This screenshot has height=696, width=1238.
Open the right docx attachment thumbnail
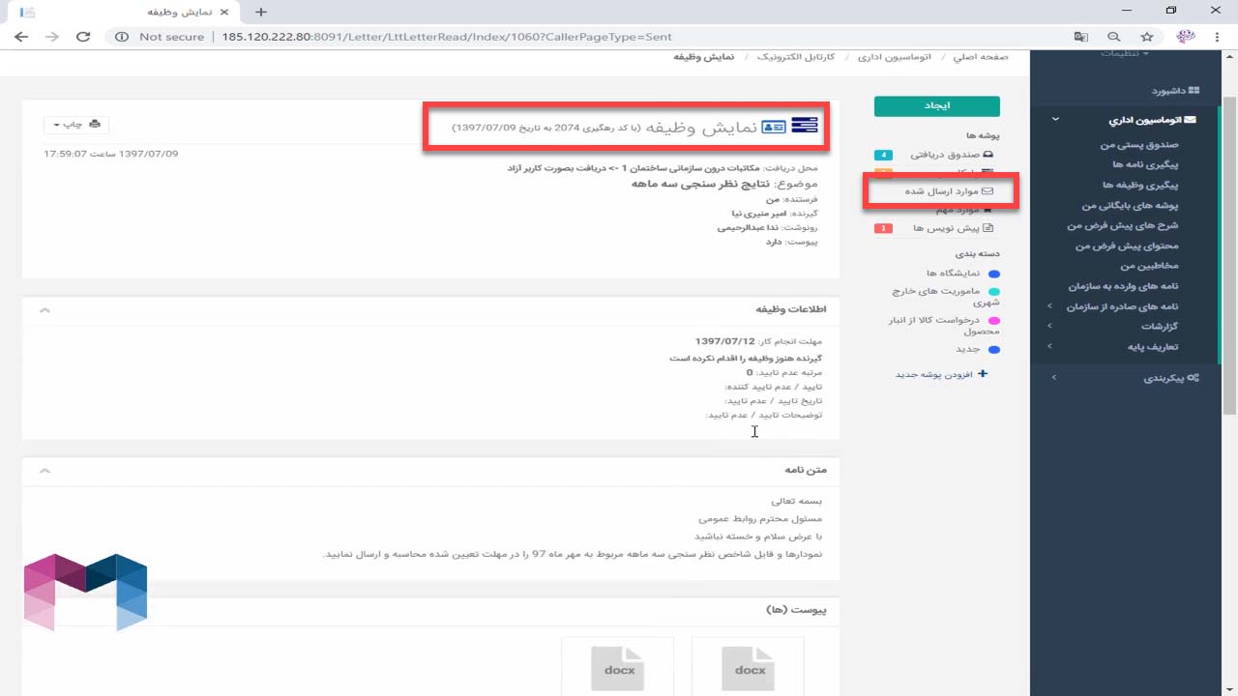tap(749, 666)
